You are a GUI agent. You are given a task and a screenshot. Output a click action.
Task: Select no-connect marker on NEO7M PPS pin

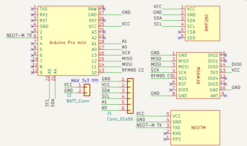[x=165, y=139]
